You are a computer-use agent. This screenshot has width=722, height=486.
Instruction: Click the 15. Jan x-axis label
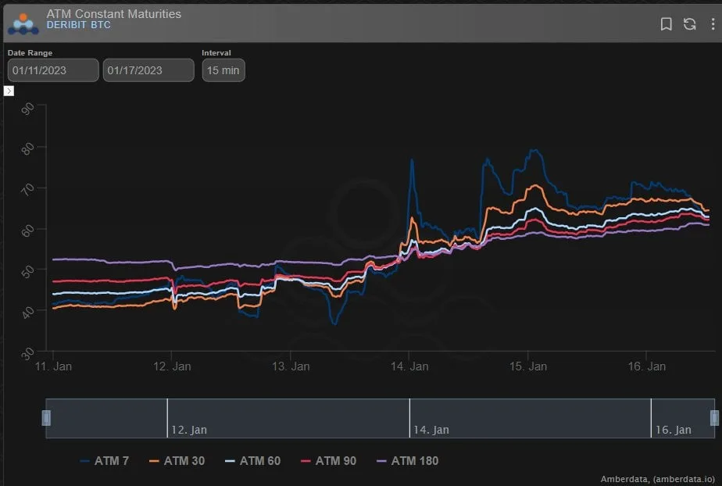[x=528, y=366]
